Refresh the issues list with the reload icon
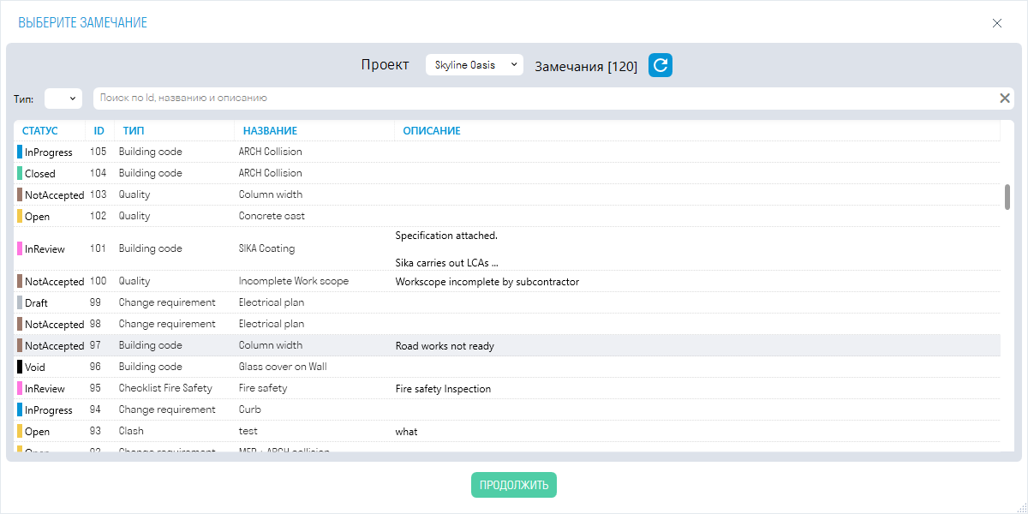1028x514 pixels. [x=660, y=65]
